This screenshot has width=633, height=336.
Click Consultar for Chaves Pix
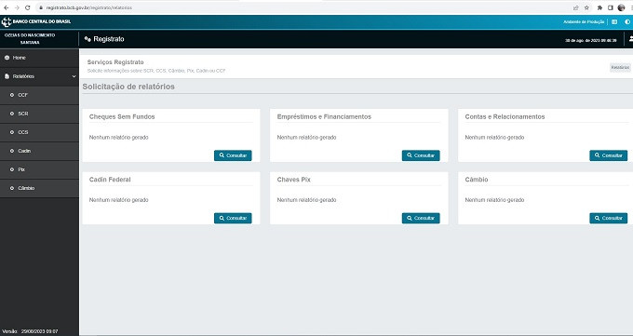(x=421, y=218)
